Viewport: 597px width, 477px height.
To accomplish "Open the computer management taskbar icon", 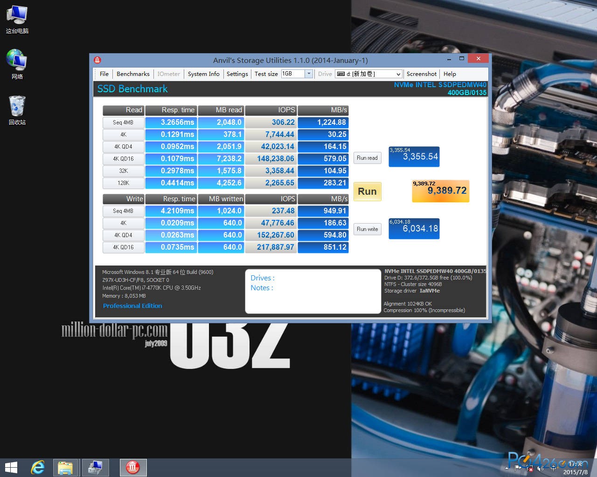I will [x=96, y=467].
